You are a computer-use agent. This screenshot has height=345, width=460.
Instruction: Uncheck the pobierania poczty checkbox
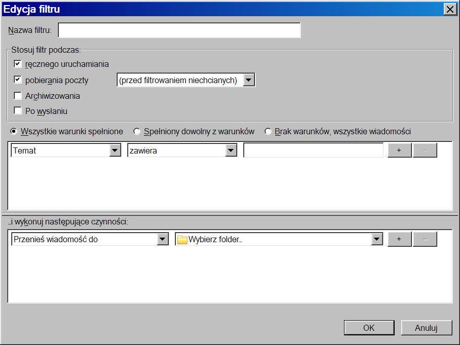pyautogui.click(x=18, y=80)
